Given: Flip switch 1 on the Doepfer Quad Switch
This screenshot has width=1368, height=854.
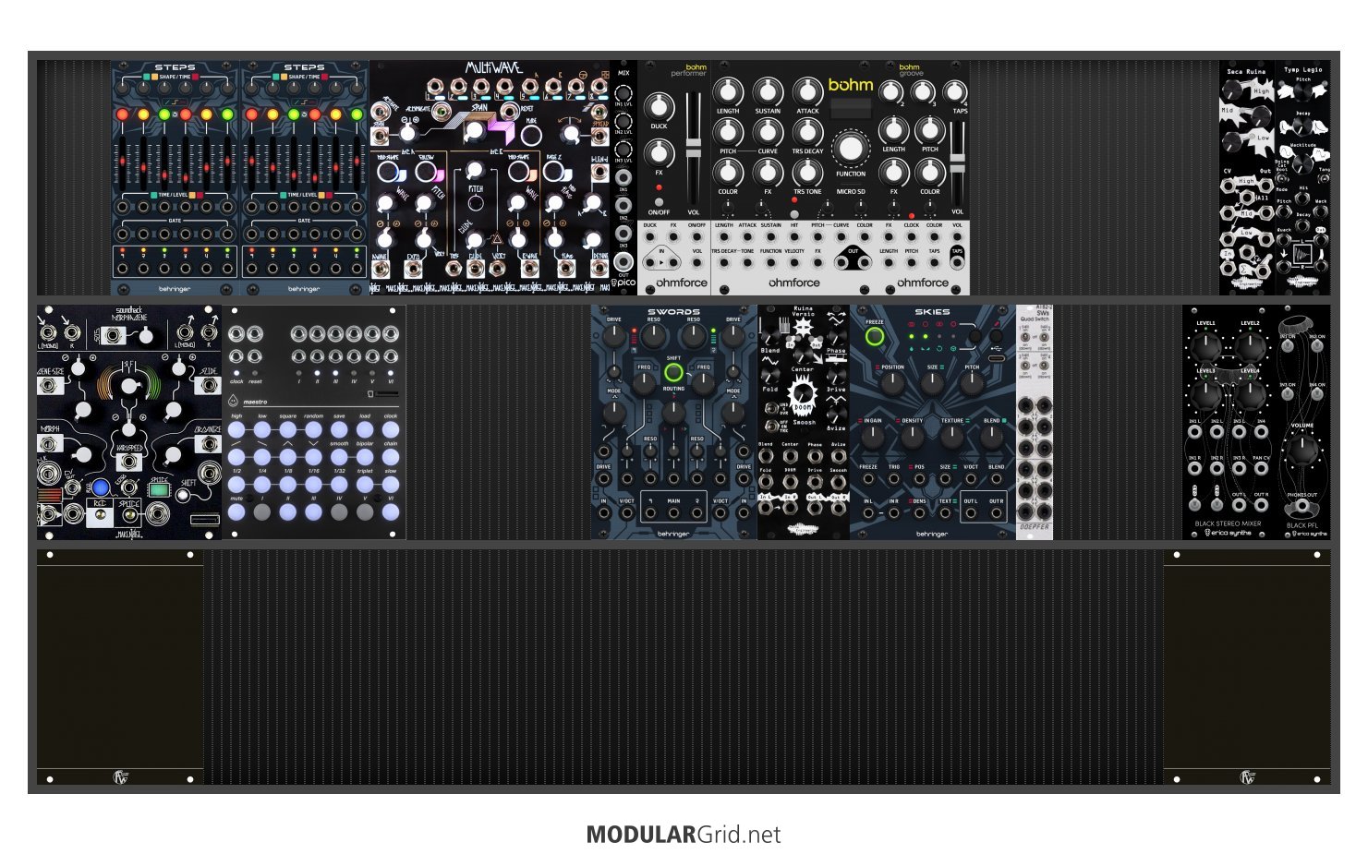Looking at the screenshot, I should click(1024, 336).
